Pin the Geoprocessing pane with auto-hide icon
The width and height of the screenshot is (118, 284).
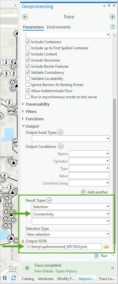[x=109, y=6]
